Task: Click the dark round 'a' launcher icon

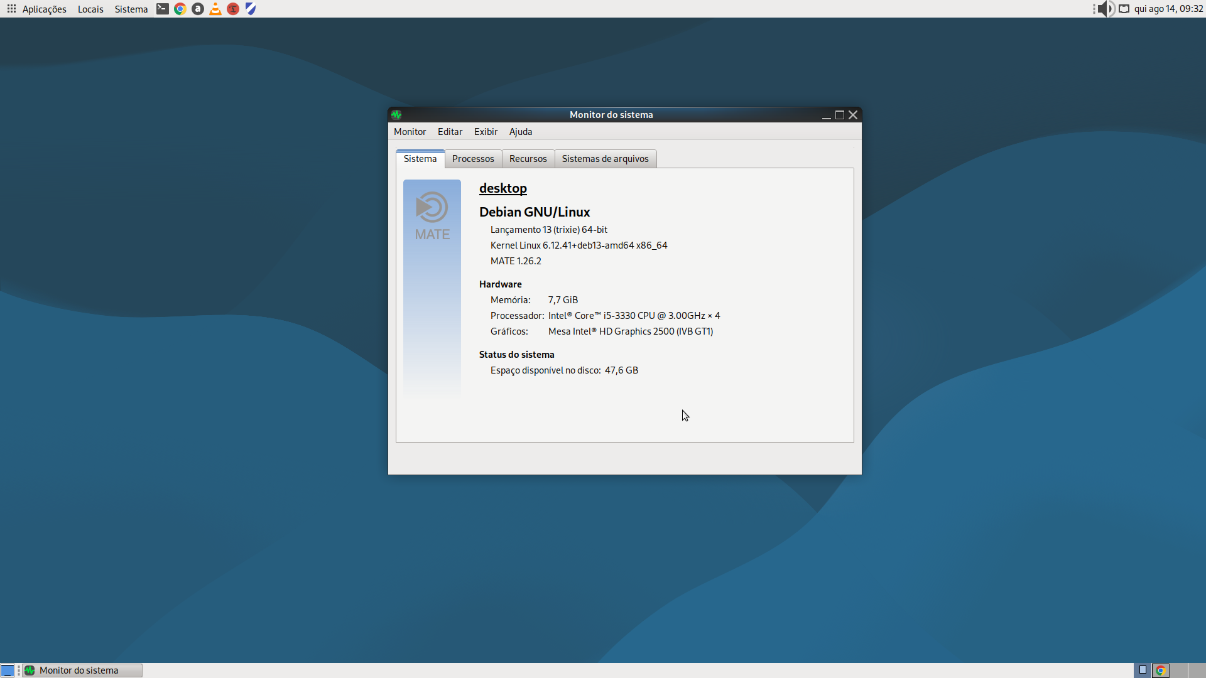Action: [198, 9]
